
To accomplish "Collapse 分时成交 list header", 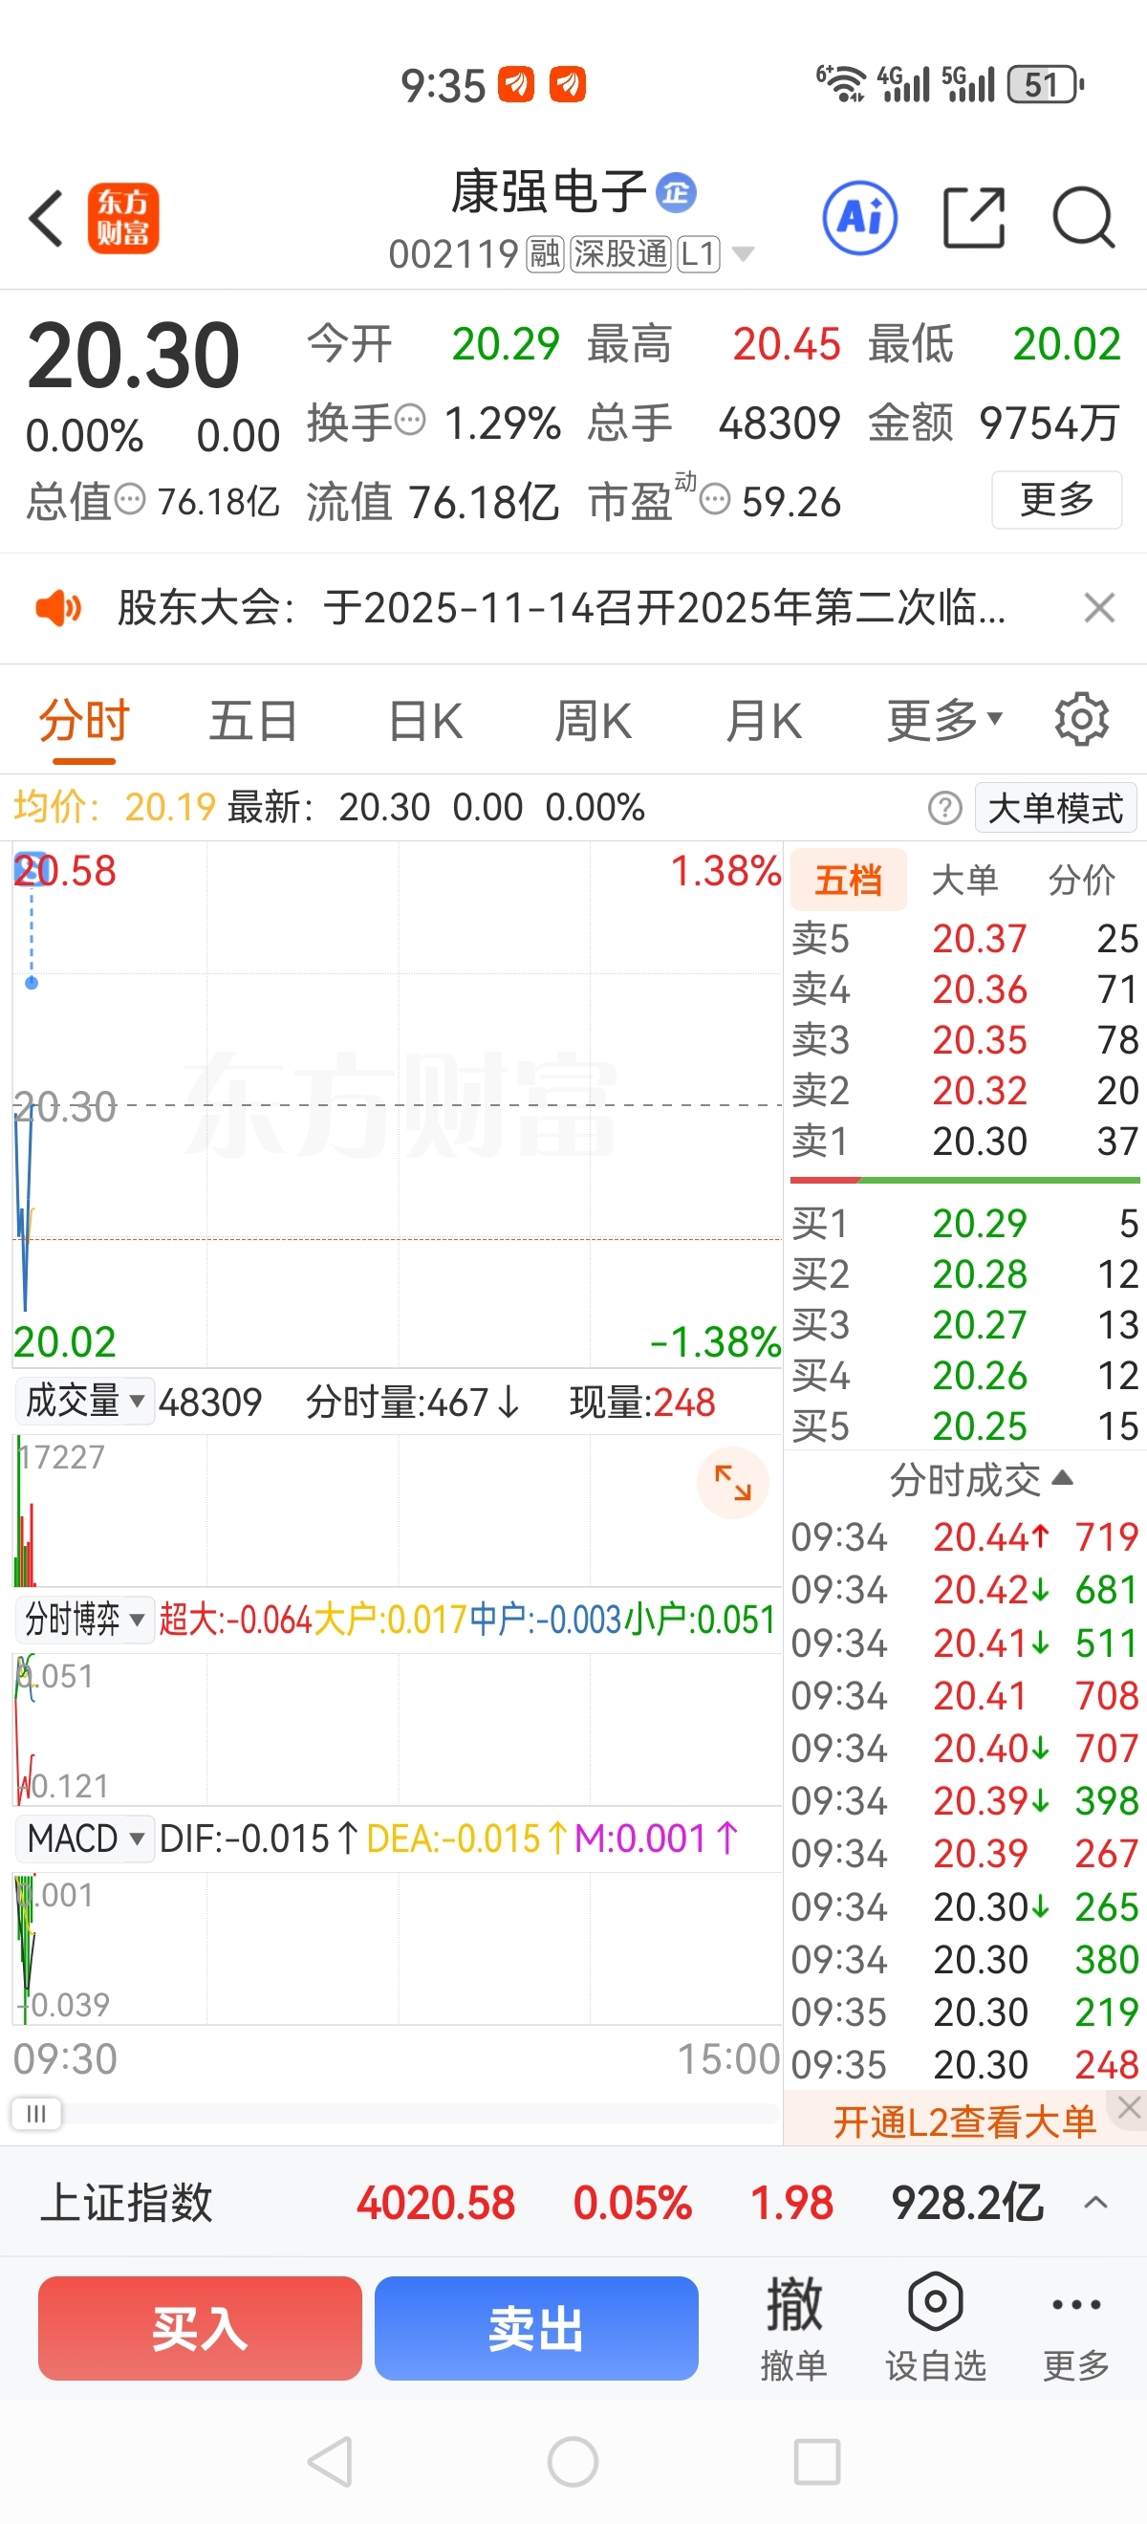I will coord(982,1480).
